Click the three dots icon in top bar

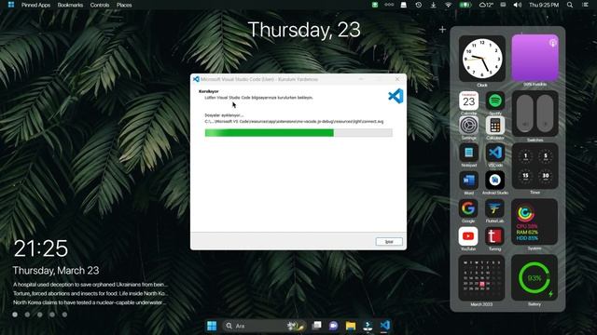click(x=389, y=5)
